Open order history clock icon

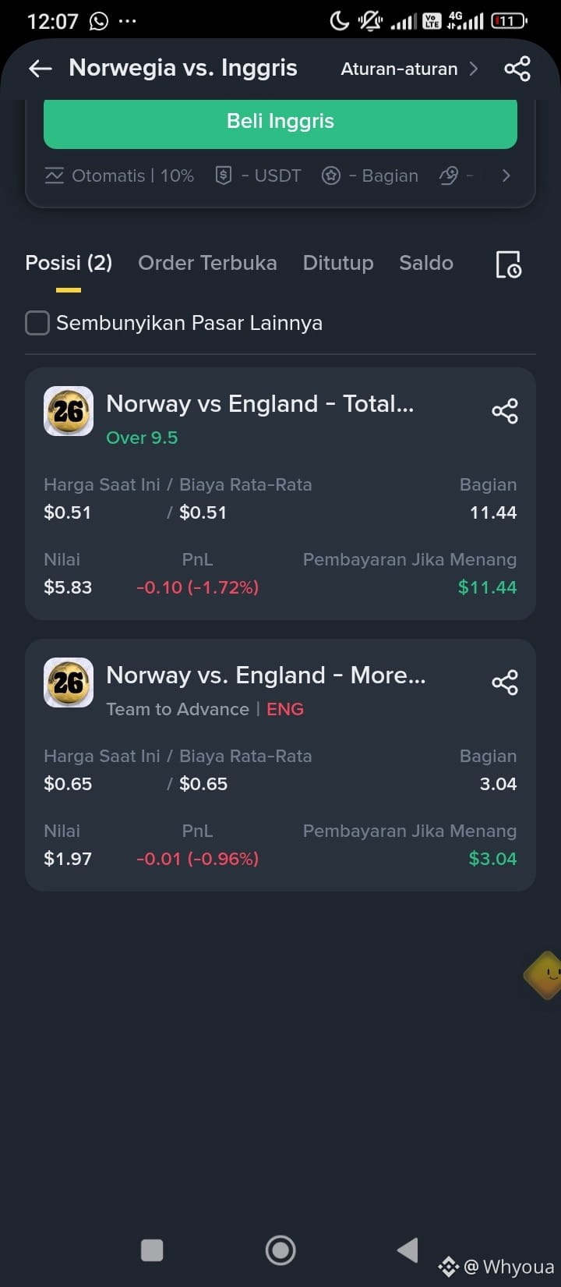[509, 264]
